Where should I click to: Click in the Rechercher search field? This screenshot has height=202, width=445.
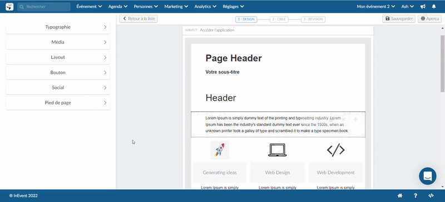click(44, 7)
